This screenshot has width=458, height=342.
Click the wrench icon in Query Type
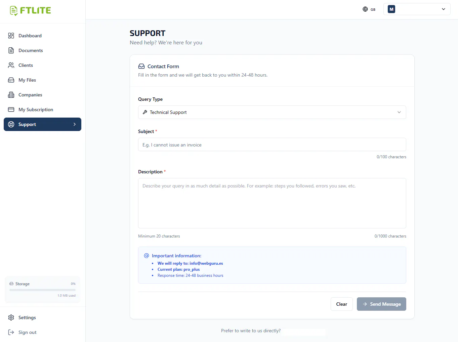point(145,112)
